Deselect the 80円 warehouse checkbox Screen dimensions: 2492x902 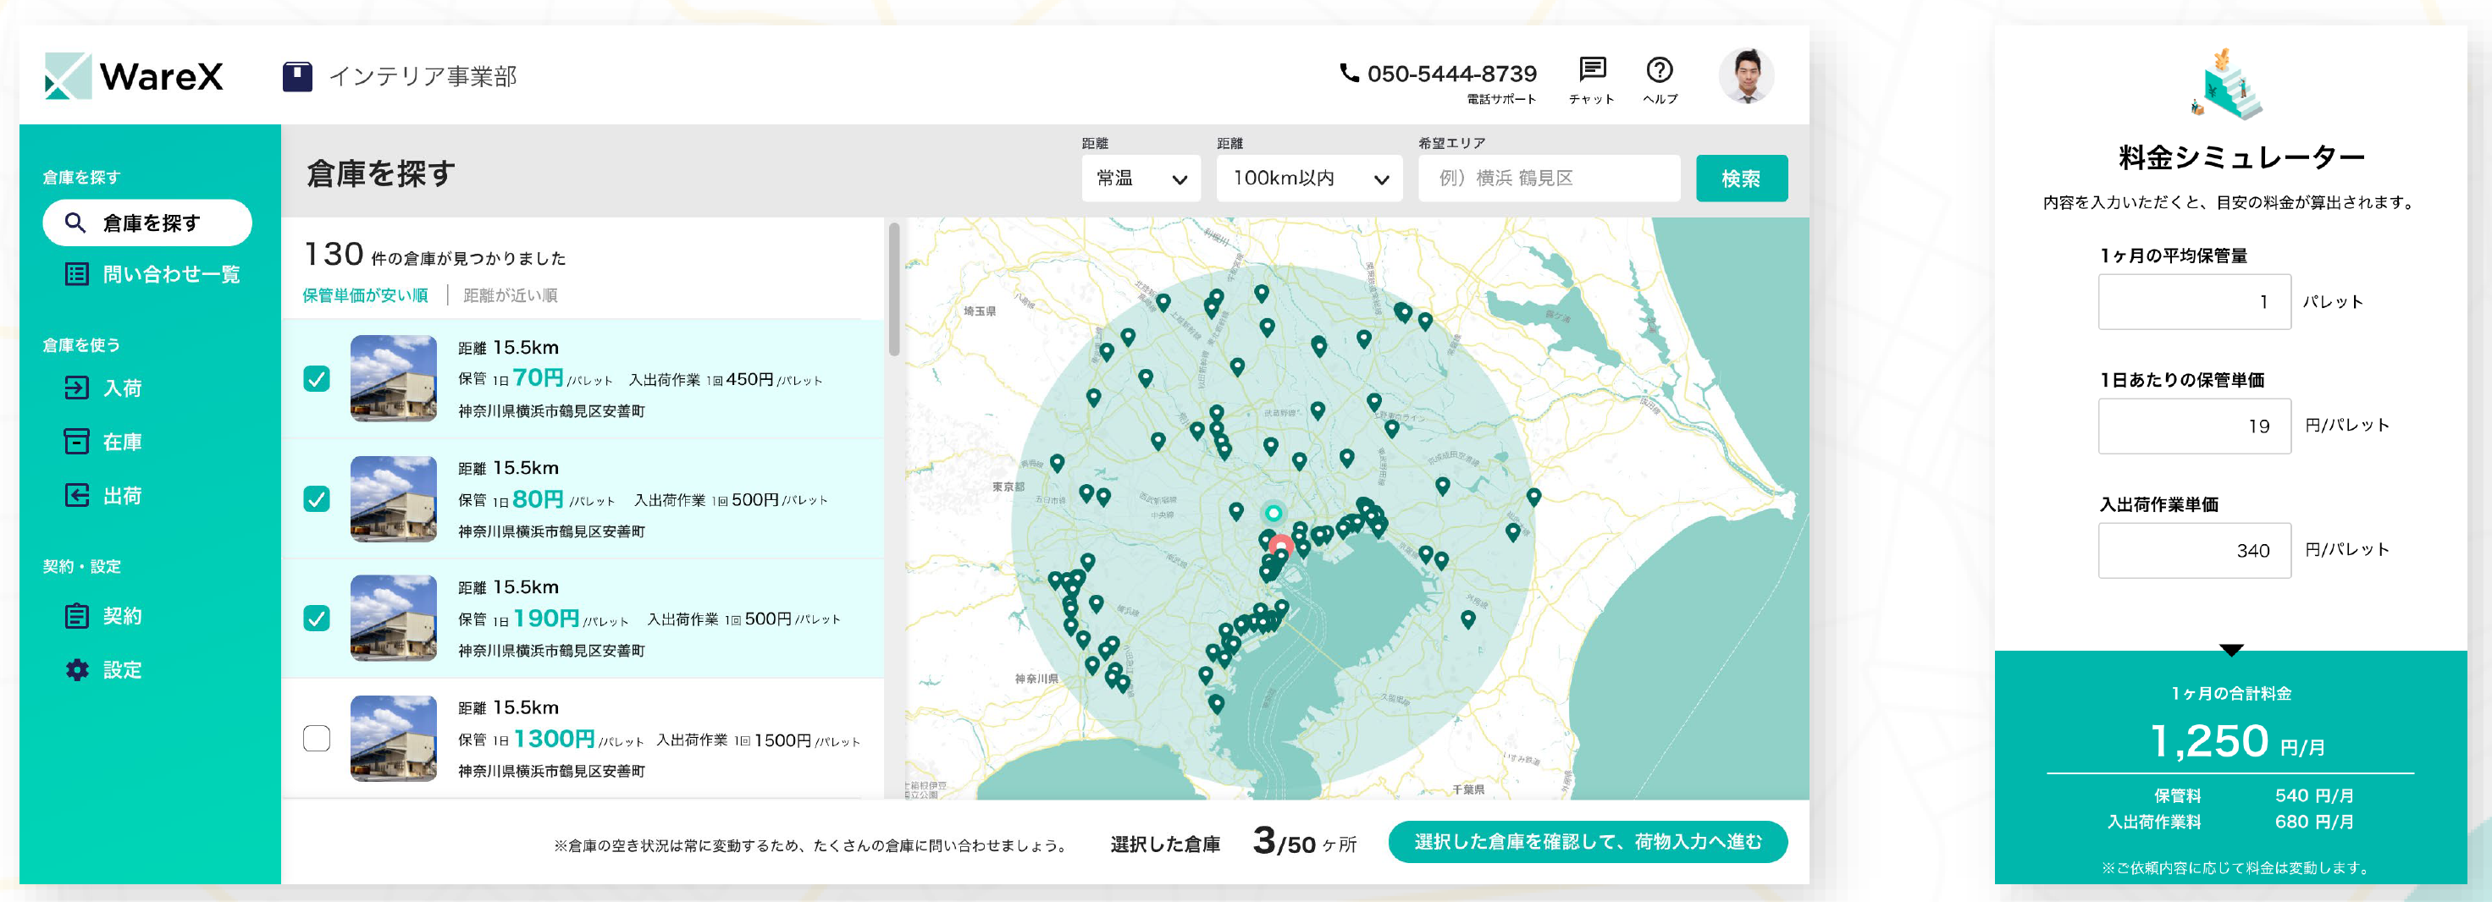[x=317, y=501]
